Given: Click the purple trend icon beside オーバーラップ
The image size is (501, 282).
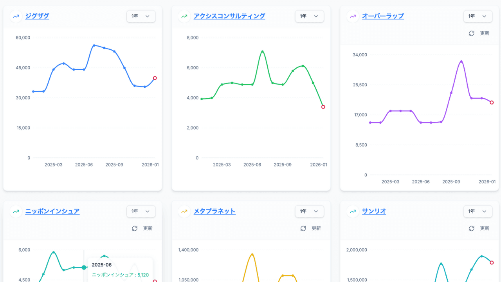Looking at the screenshot, I should 353,16.
